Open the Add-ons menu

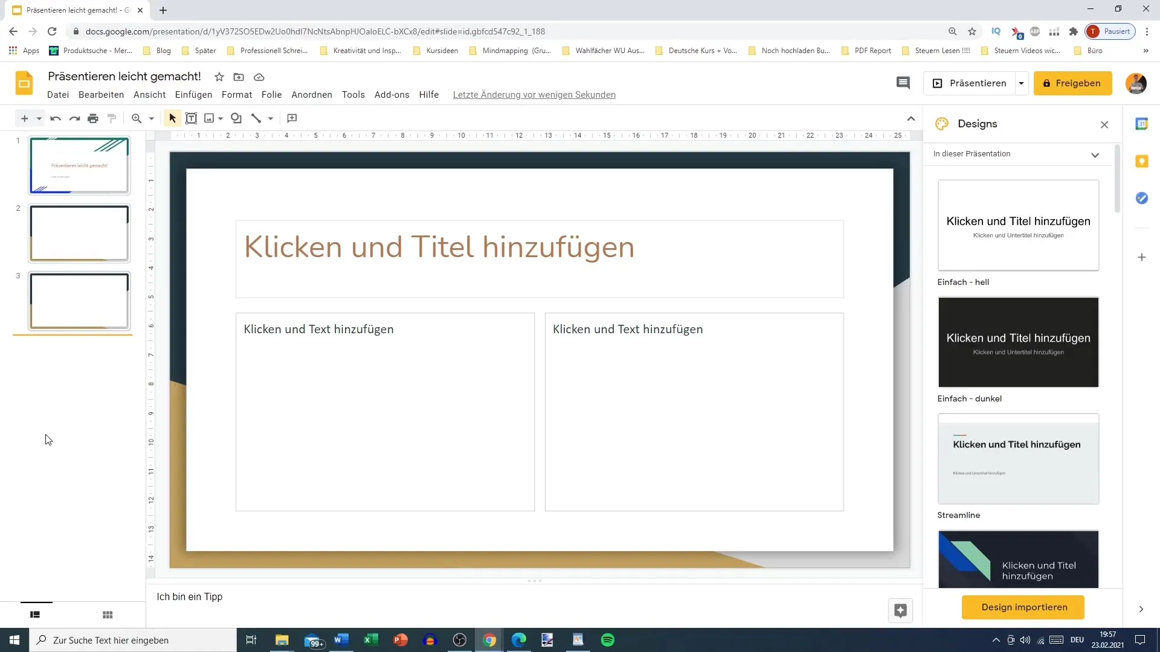point(391,95)
